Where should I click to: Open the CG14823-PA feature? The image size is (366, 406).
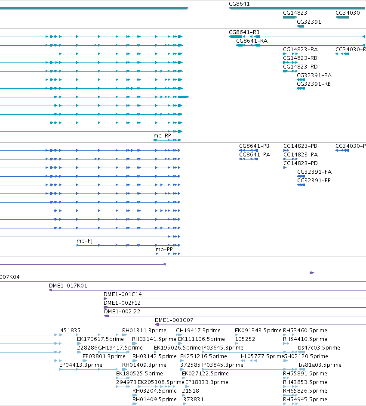tap(290, 159)
